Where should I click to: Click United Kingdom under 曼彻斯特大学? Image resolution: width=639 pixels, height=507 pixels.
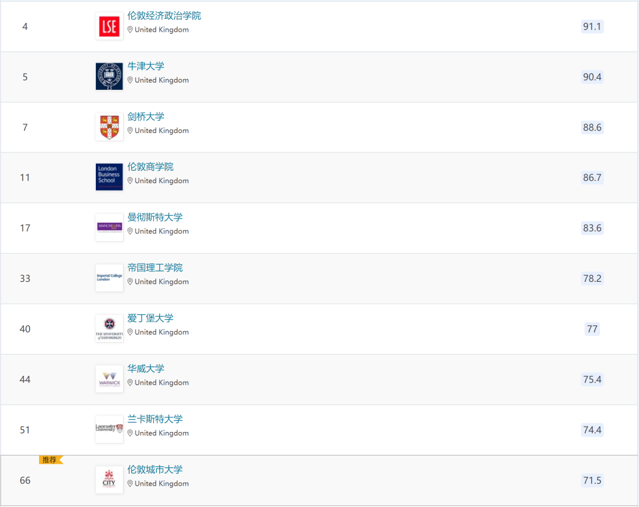(x=162, y=231)
